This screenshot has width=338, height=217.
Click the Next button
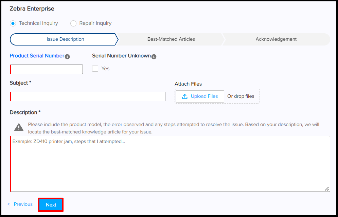[x=51, y=204]
